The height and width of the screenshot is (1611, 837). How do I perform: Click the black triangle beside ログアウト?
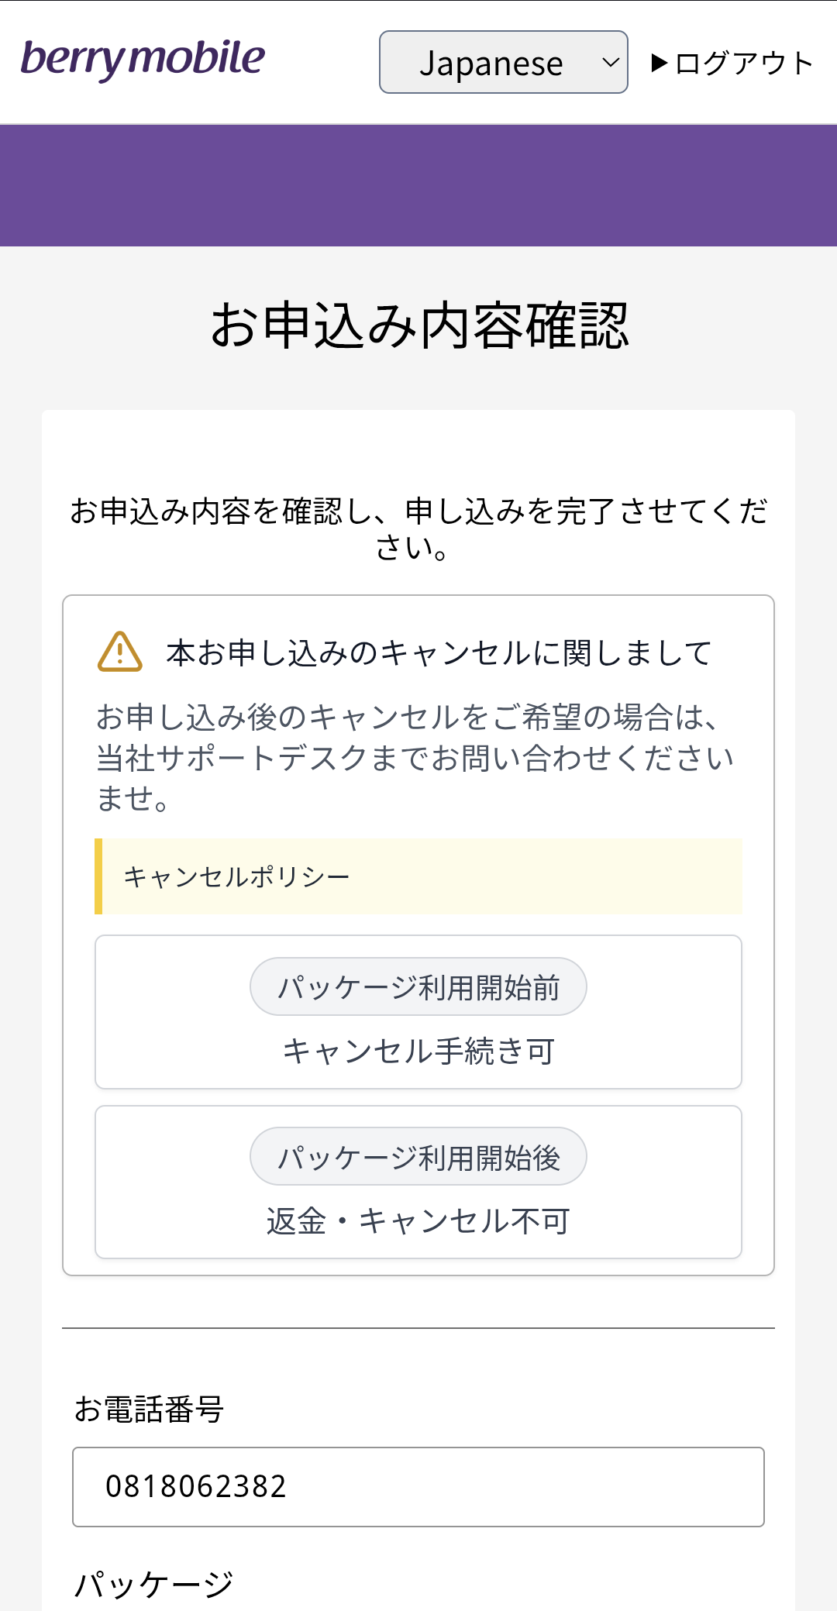660,63
